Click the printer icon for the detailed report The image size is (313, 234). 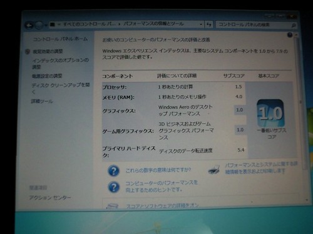(214, 169)
